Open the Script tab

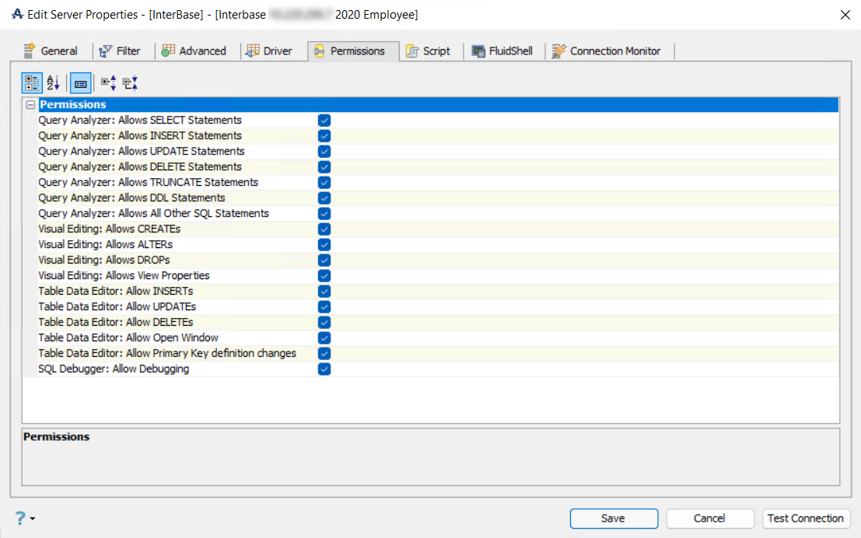(x=429, y=51)
